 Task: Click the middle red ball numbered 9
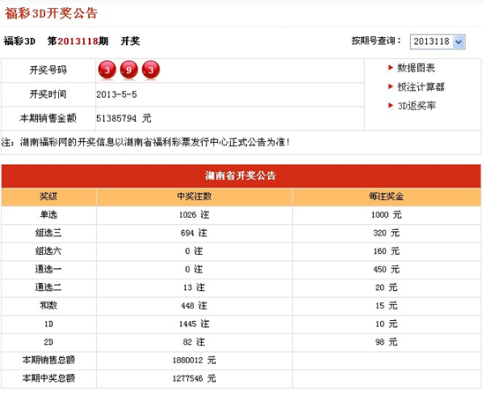(129, 70)
